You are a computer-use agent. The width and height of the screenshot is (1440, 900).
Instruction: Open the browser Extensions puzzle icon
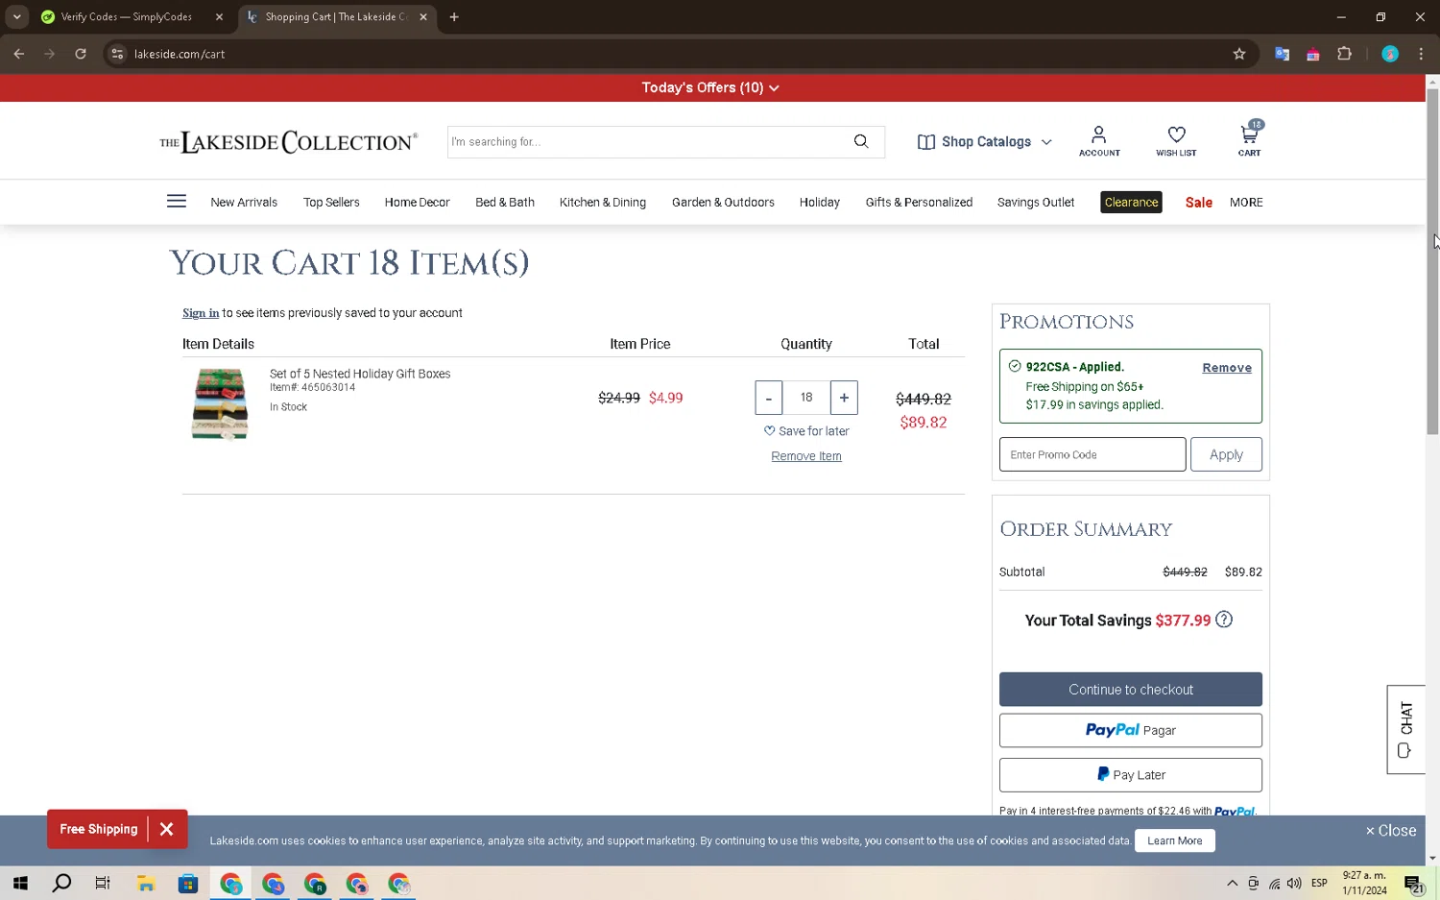tap(1344, 54)
